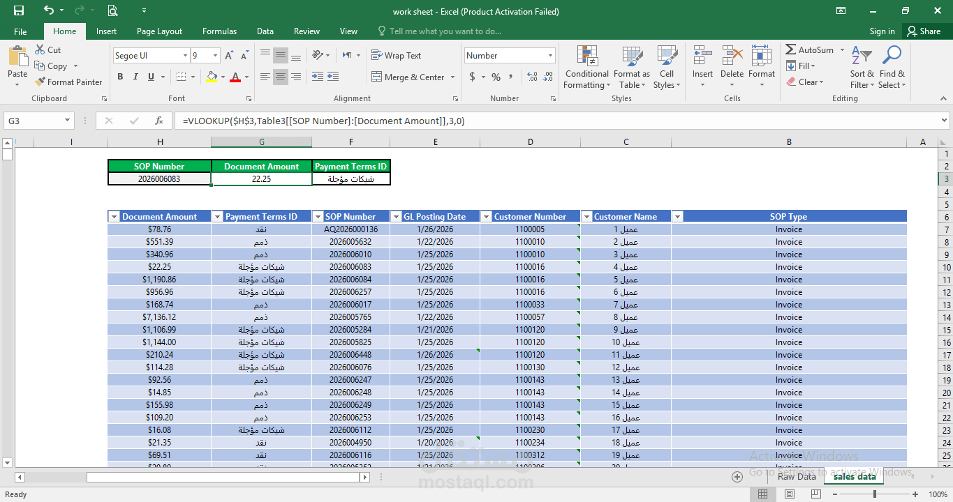This screenshot has width=953, height=502.
Task: Open Format as Table gallery
Action: coord(632,68)
